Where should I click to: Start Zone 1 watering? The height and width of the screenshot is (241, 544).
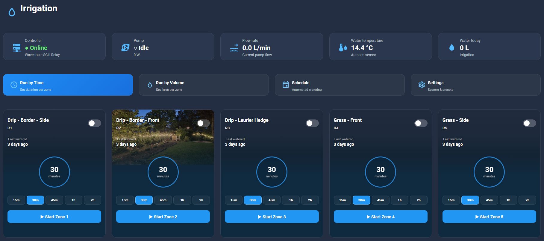(54, 217)
